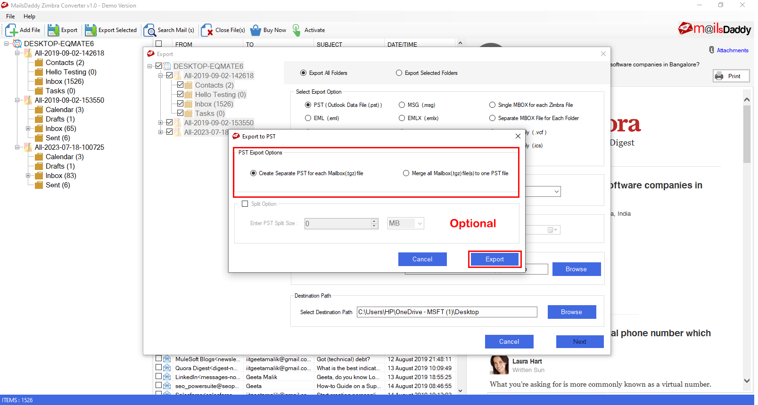Select the Calendar (3) folder under All-2019-09-02-153550
The height and width of the screenshot is (405, 758).
tap(65, 110)
